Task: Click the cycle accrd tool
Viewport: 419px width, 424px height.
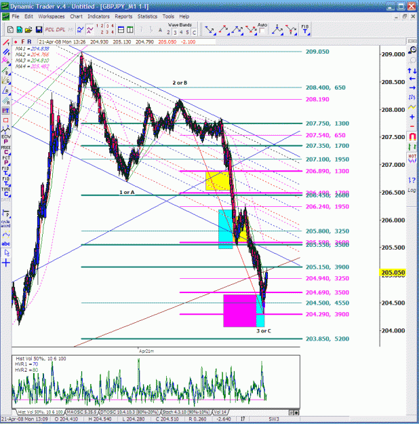Action: [x=5, y=223]
